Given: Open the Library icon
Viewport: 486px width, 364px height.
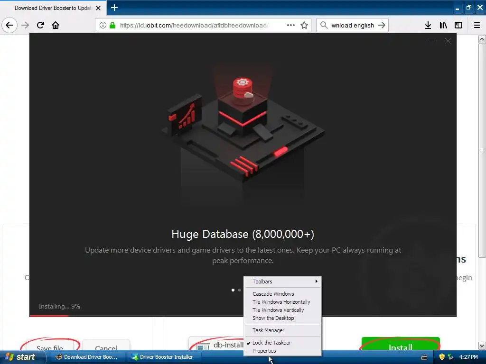Looking at the screenshot, I should coord(443,25).
